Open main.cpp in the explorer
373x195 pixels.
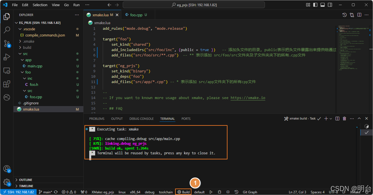tap(35, 66)
